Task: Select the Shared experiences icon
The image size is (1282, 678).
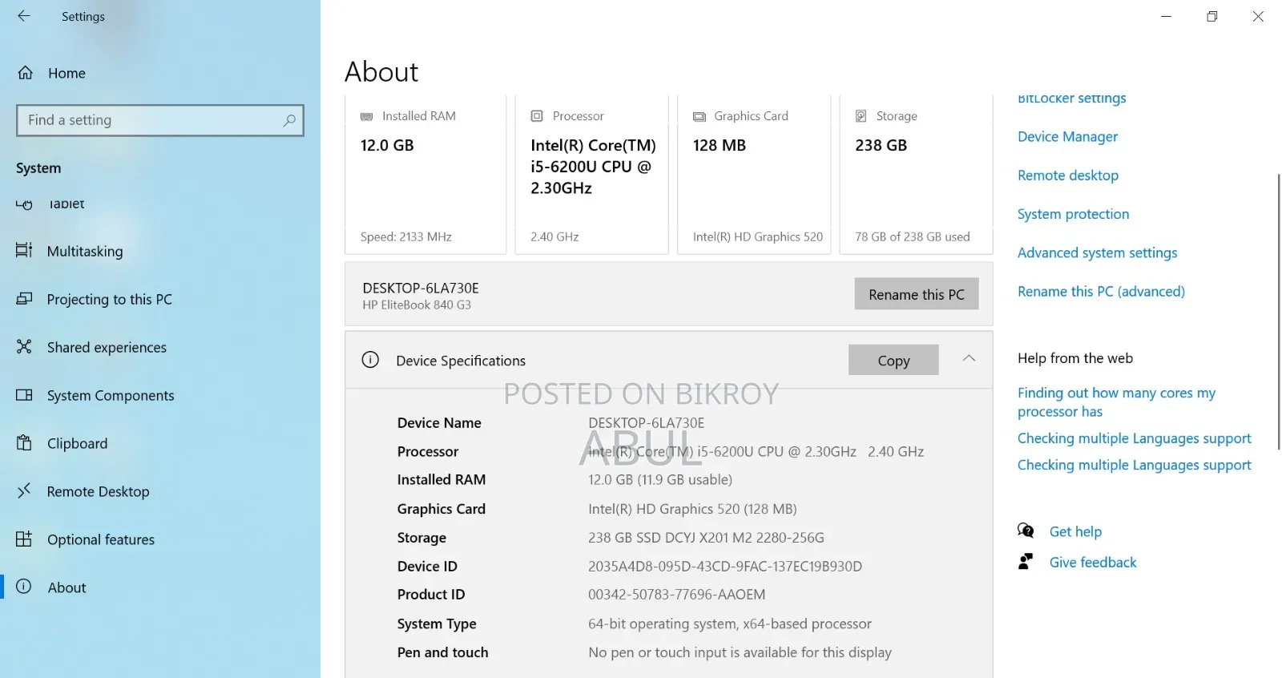Action: click(x=24, y=347)
